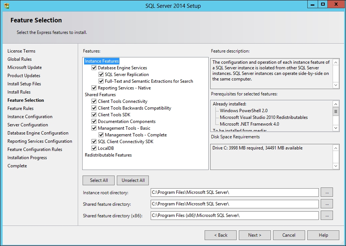The height and width of the screenshot is (246, 346).
Task: Click Install Setup Files step
Action: [24, 84]
